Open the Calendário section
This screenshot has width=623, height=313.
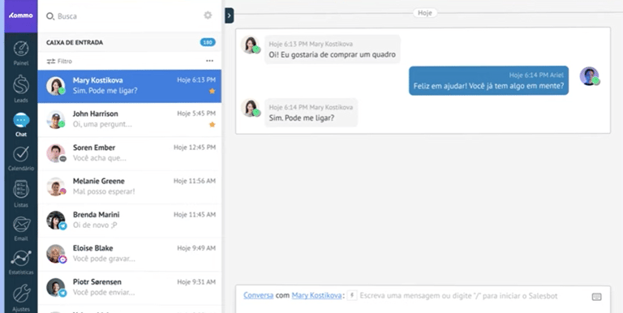21,158
